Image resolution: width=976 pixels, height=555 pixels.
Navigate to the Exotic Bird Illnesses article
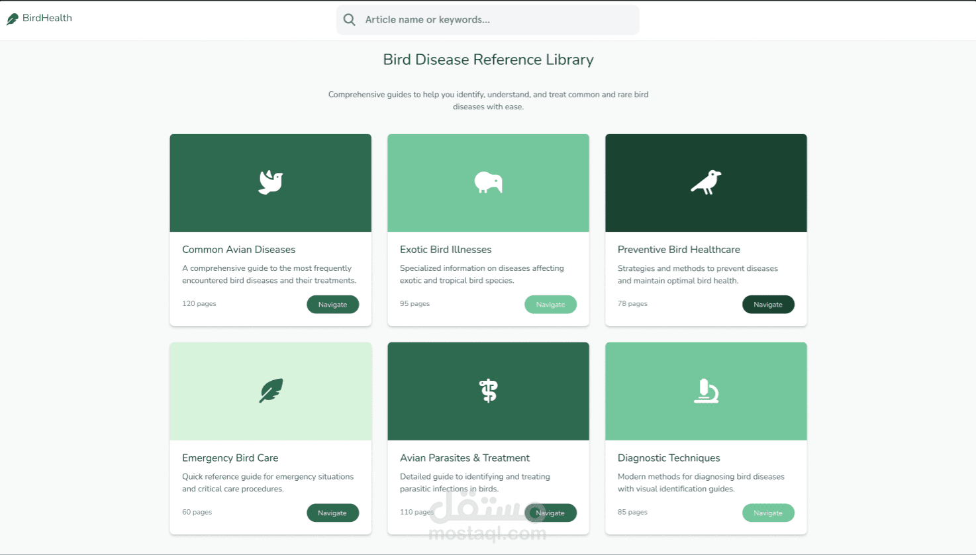[550, 304]
